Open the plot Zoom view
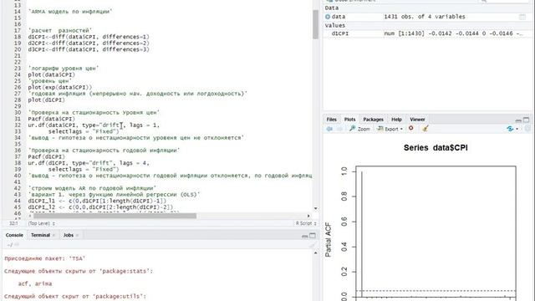 [x=359, y=129]
